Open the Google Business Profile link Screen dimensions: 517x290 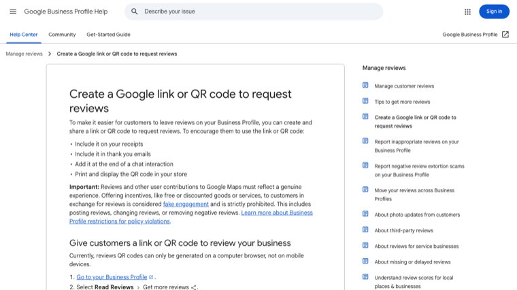(470, 35)
